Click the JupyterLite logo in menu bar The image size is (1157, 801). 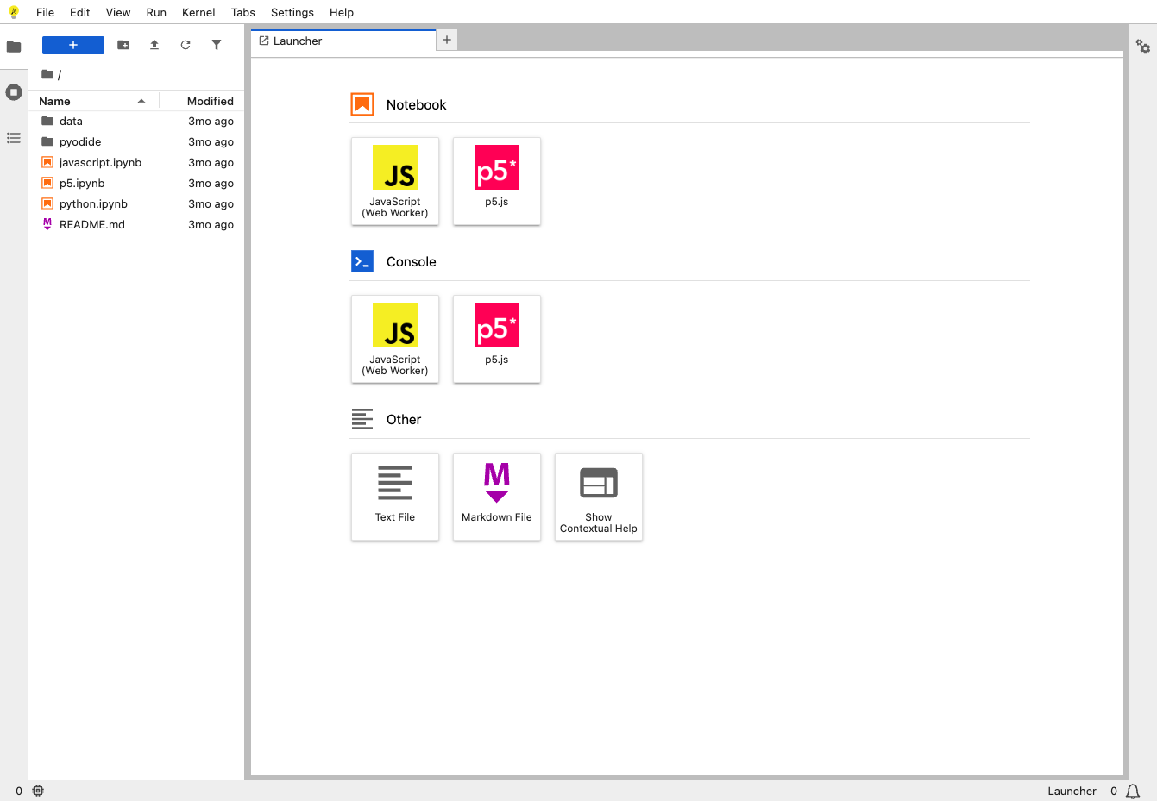(x=14, y=12)
